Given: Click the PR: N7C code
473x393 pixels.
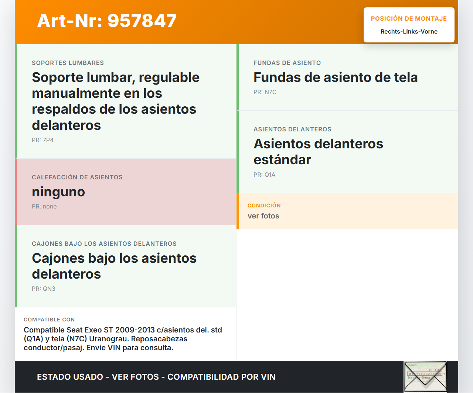Looking at the screenshot, I should coord(265,92).
